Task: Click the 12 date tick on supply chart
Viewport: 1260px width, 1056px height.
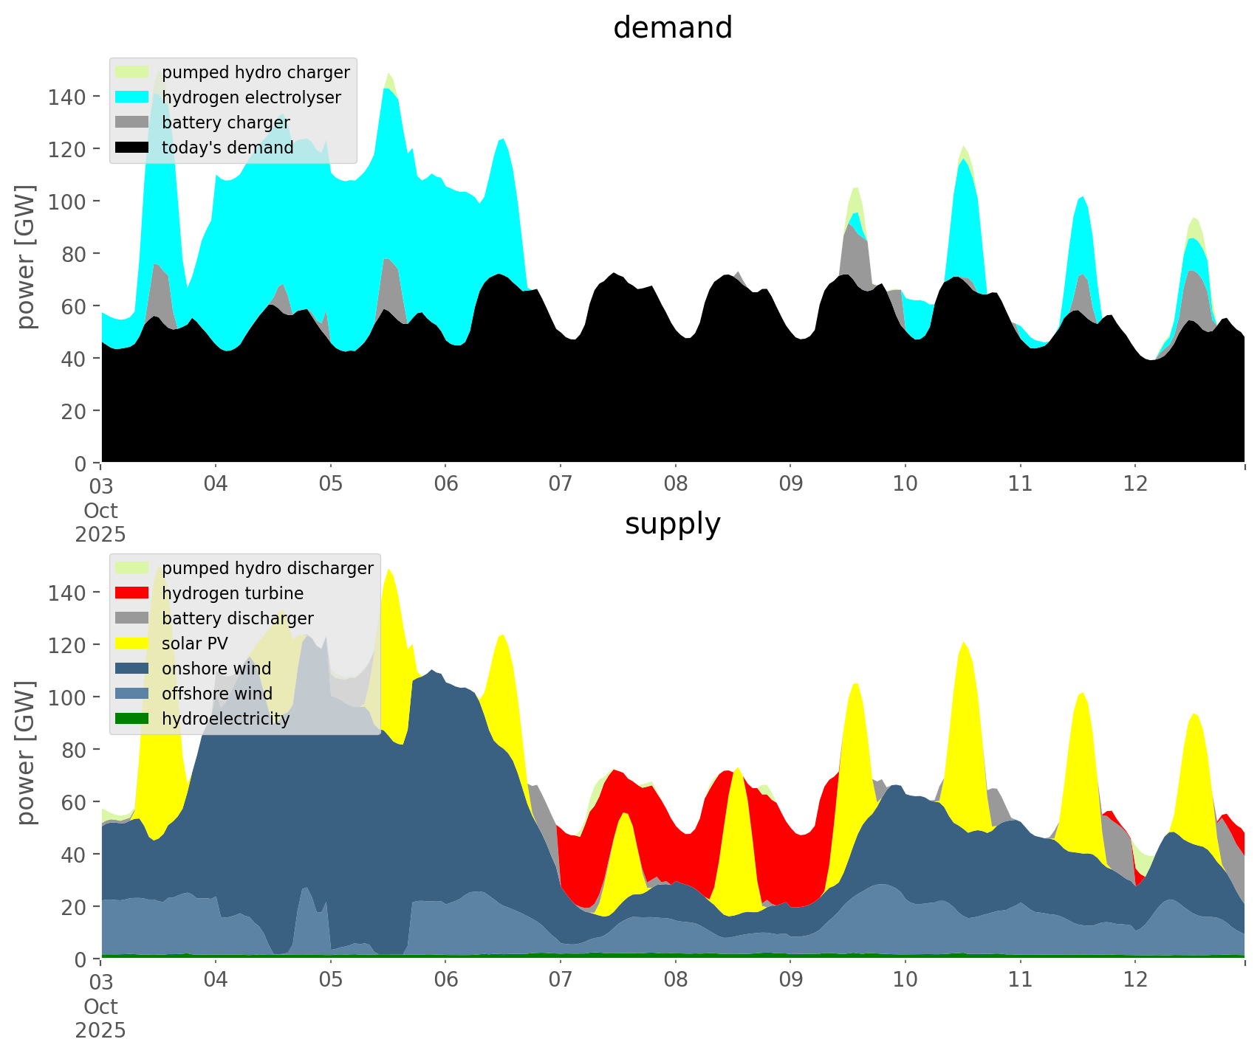Action: [1135, 980]
